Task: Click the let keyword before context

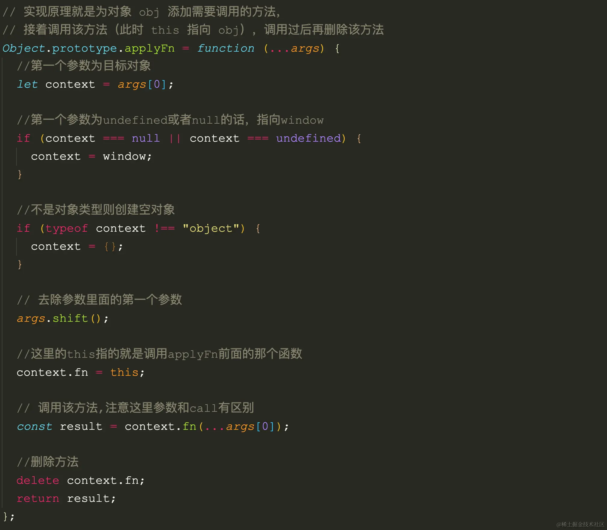Action: [x=27, y=84]
